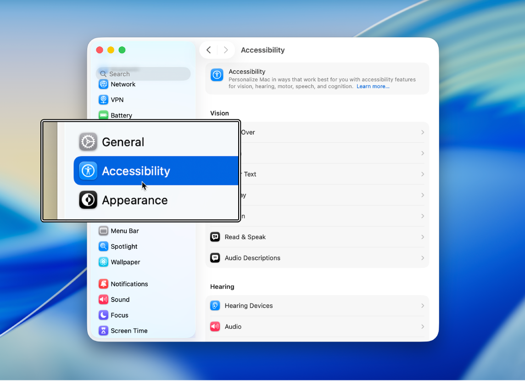Select General from the sidebar menu
Viewport: 525px width, 381px height.
point(123,142)
